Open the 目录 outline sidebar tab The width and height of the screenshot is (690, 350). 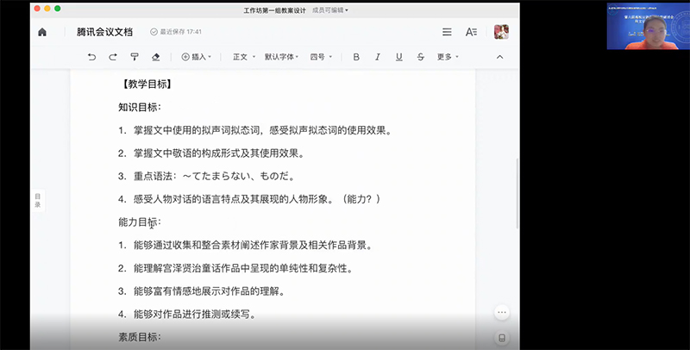point(37,200)
